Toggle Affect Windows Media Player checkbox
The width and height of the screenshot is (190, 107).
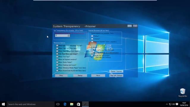57,68
